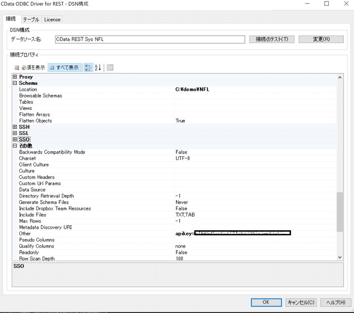Click the Other property apikey value
Screen dimensions: 354x313
(233, 233)
